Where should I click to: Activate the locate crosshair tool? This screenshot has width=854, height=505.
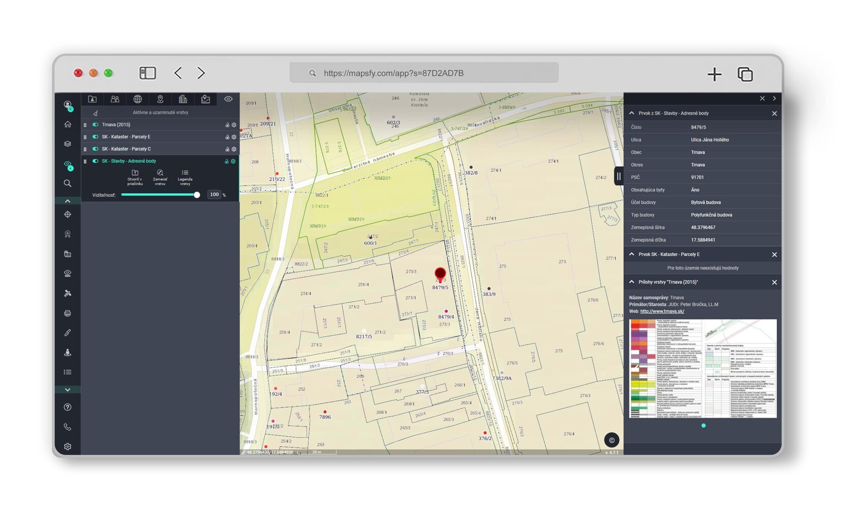(68, 215)
